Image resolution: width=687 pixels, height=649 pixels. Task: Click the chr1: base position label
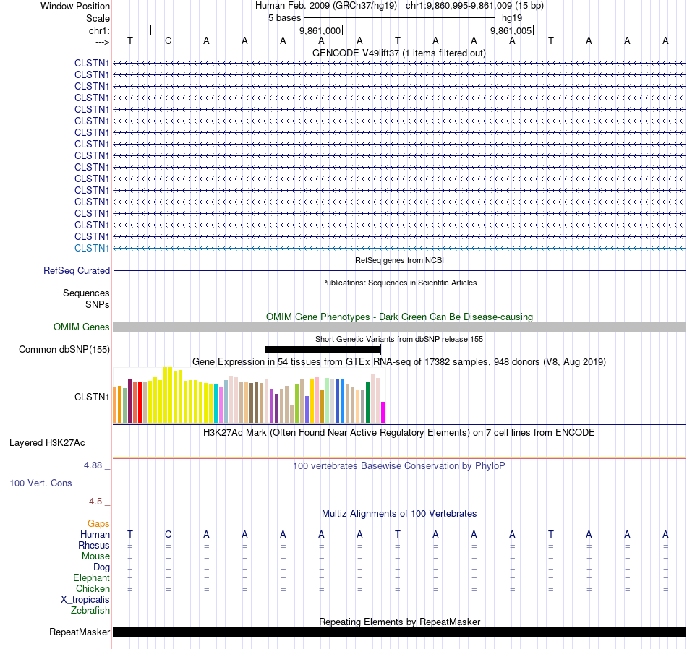pyautogui.click(x=99, y=30)
